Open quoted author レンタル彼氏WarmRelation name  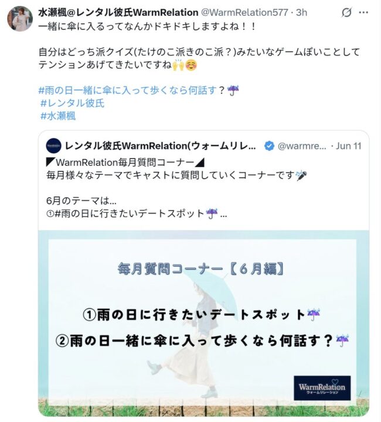161,146
